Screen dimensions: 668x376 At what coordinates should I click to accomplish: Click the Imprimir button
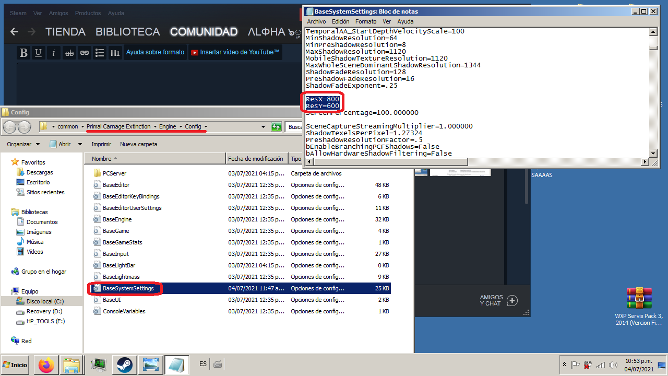point(101,144)
